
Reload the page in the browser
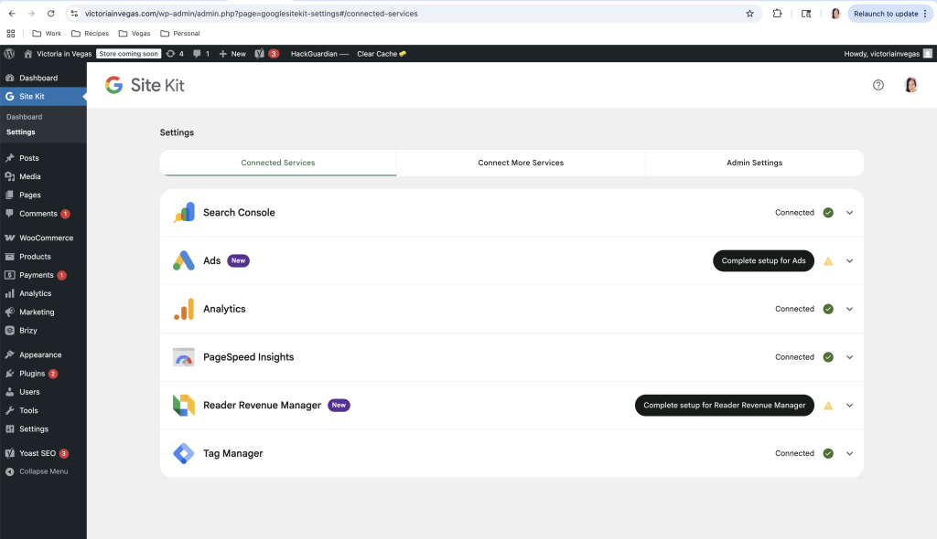50,14
